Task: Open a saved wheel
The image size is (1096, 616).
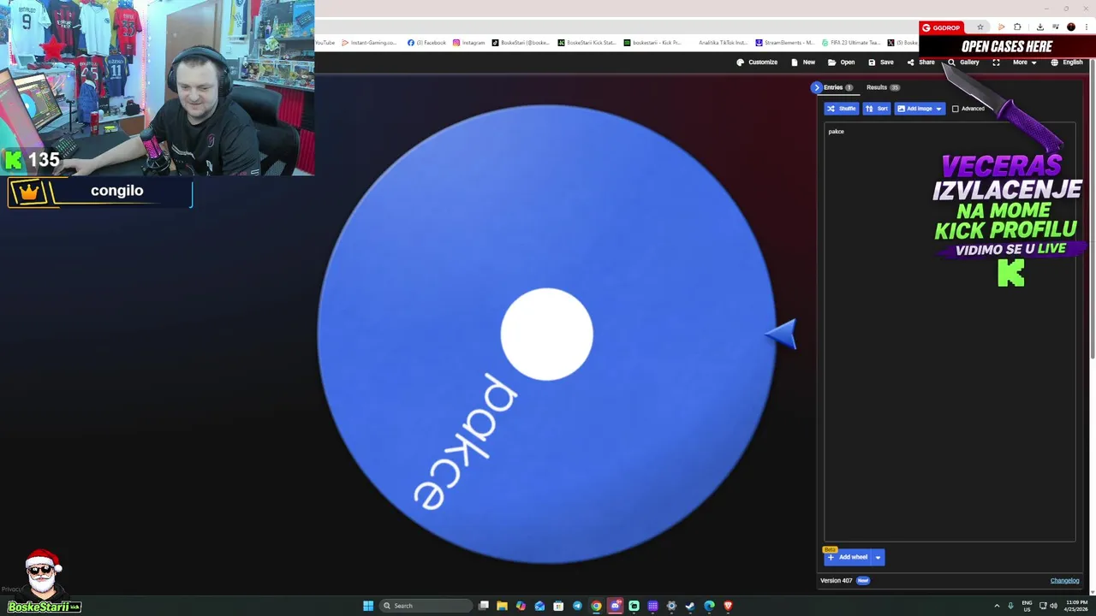Action: [x=841, y=62]
